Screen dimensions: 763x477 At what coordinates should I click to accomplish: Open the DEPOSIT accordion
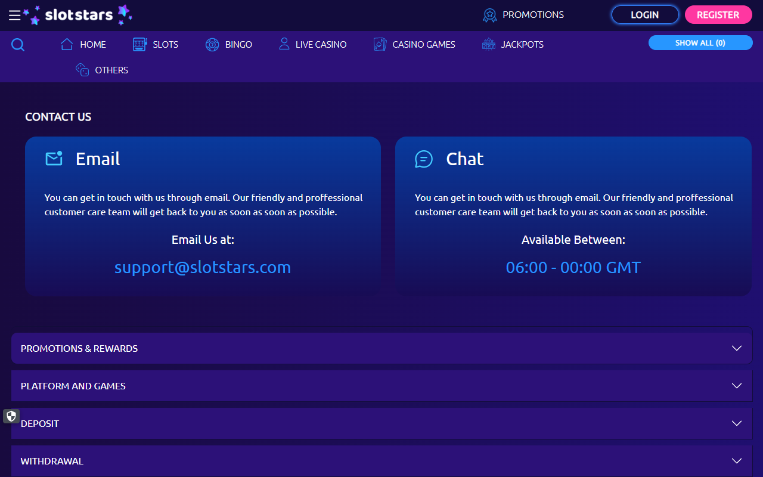click(381, 423)
